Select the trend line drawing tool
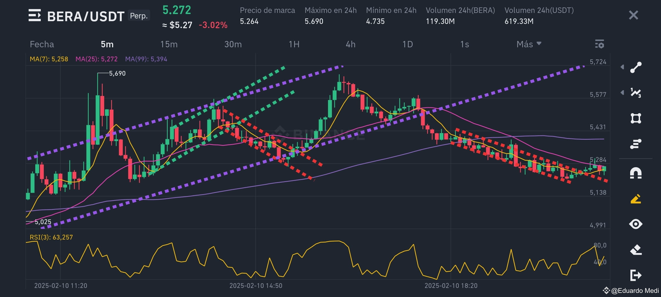 [636, 67]
